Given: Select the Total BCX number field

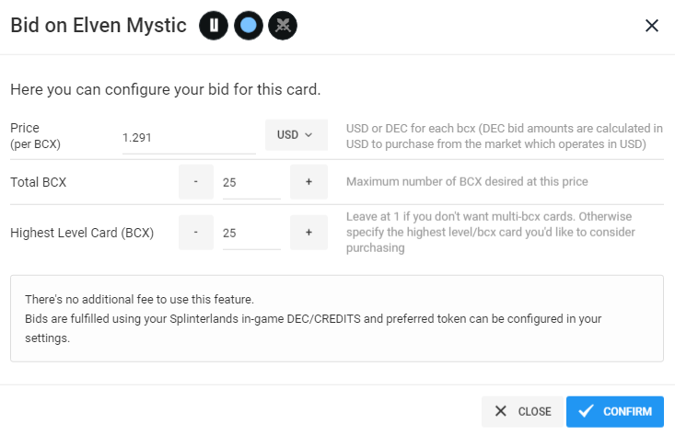Looking at the screenshot, I should click(251, 182).
